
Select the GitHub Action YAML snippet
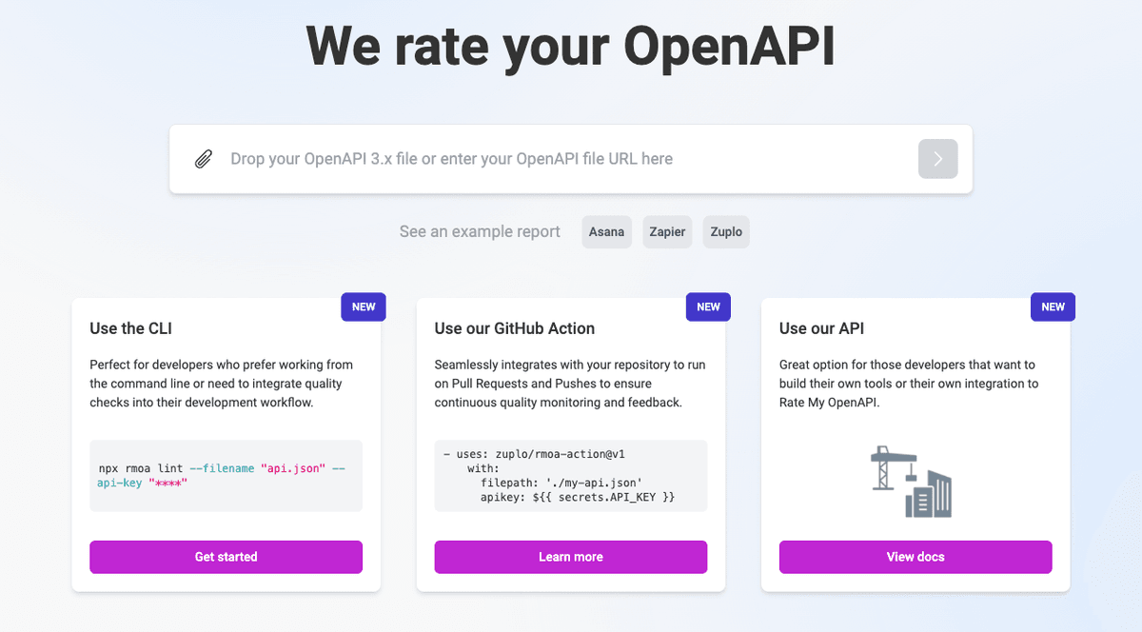click(x=570, y=476)
